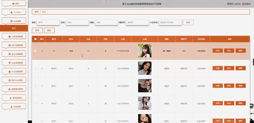254x123 pixels.
Task: Collapse the 业主管理 menu
Action: click(14, 21)
